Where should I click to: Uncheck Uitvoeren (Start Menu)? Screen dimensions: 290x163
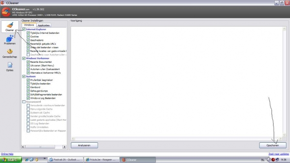point(28,66)
